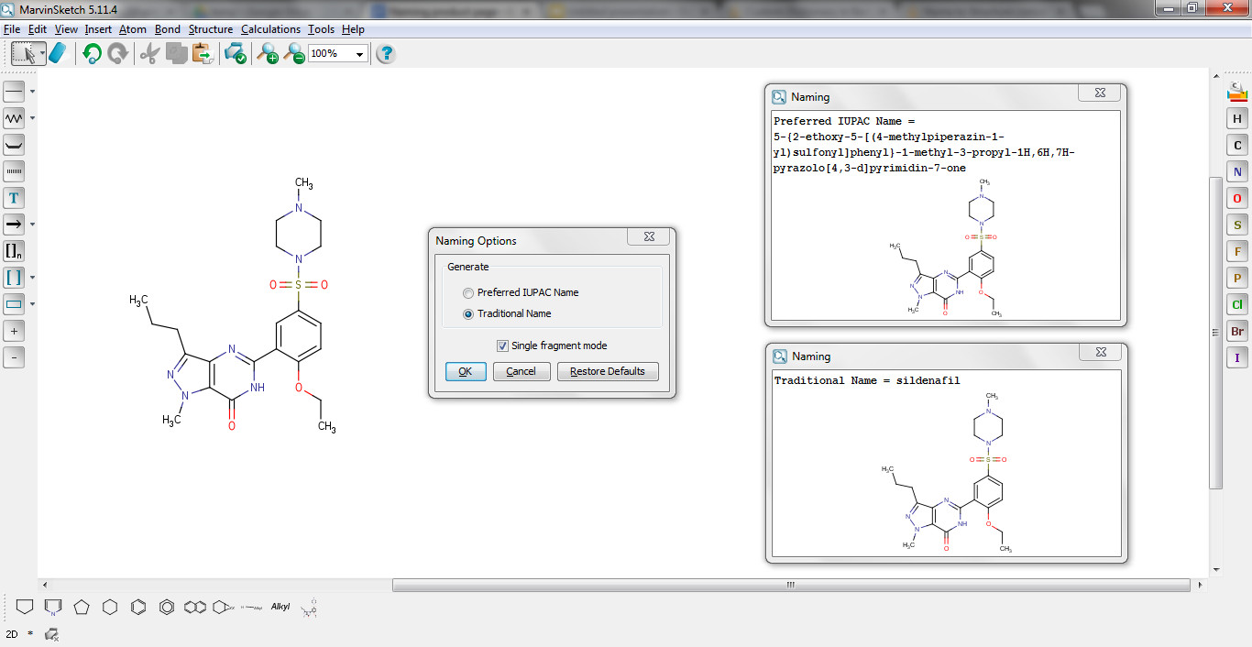Select the Chlorine atom button
Image resolution: width=1252 pixels, height=647 pixels.
pyautogui.click(x=1236, y=304)
